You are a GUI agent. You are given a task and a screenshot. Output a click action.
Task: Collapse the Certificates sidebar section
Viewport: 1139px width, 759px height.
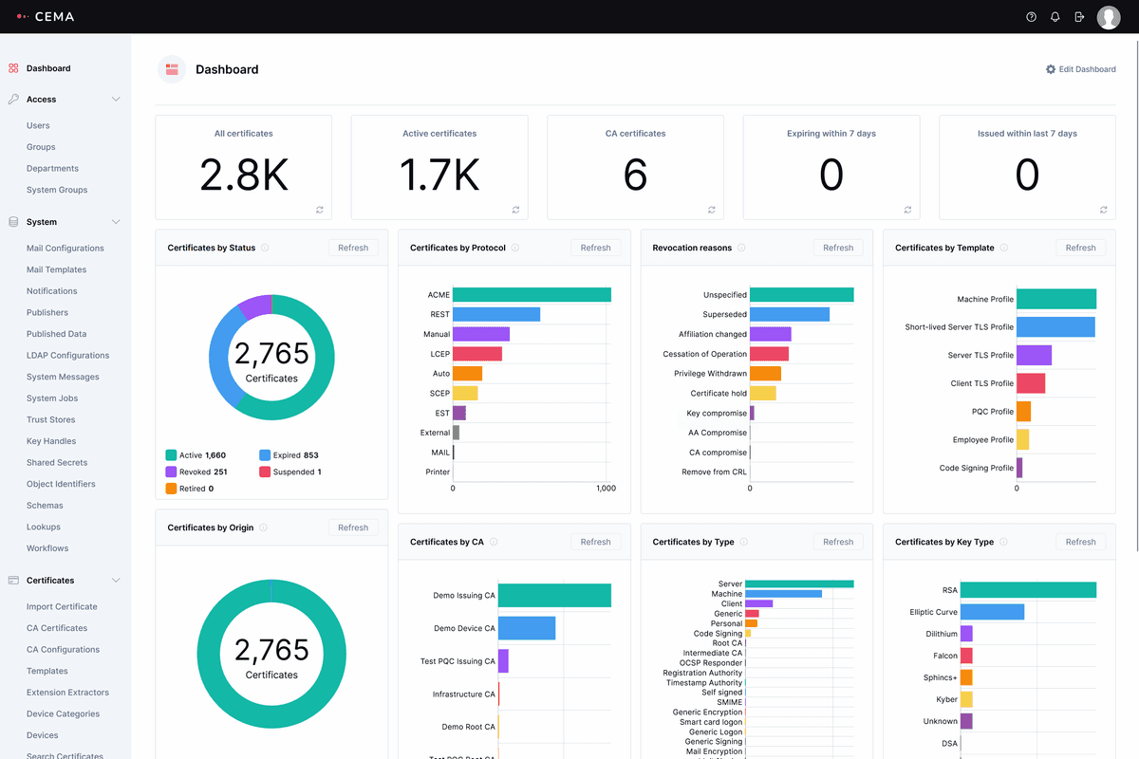116,581
